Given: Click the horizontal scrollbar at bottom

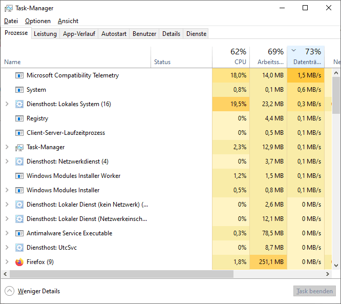Looking at the screenshot, I should 154,274.
